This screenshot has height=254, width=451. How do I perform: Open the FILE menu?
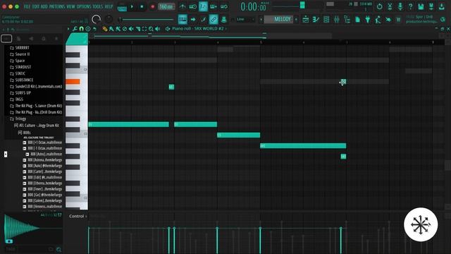[x=27, y=6]
